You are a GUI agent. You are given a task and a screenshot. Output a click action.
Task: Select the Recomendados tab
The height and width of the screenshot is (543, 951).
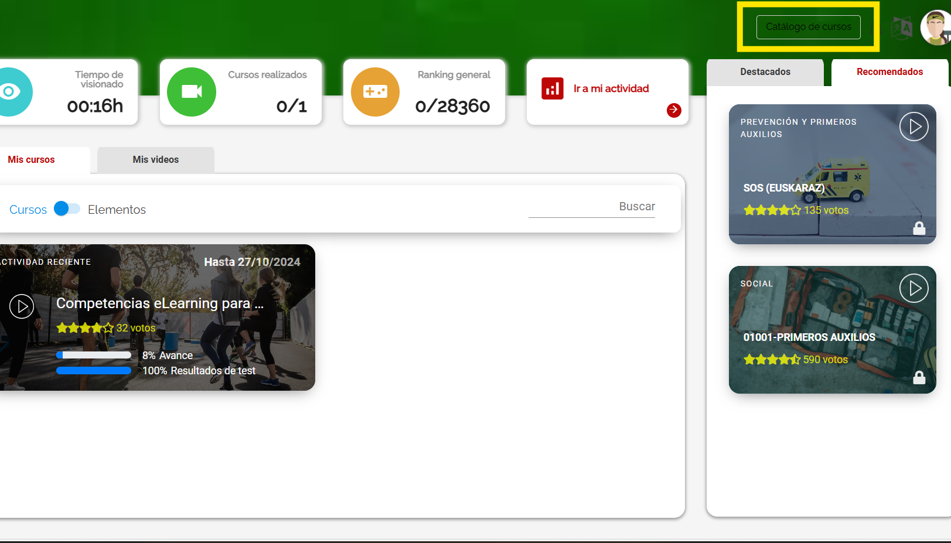coord(889,72)
